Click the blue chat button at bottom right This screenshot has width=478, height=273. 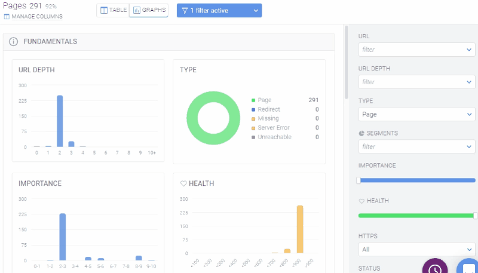[468, 268]
